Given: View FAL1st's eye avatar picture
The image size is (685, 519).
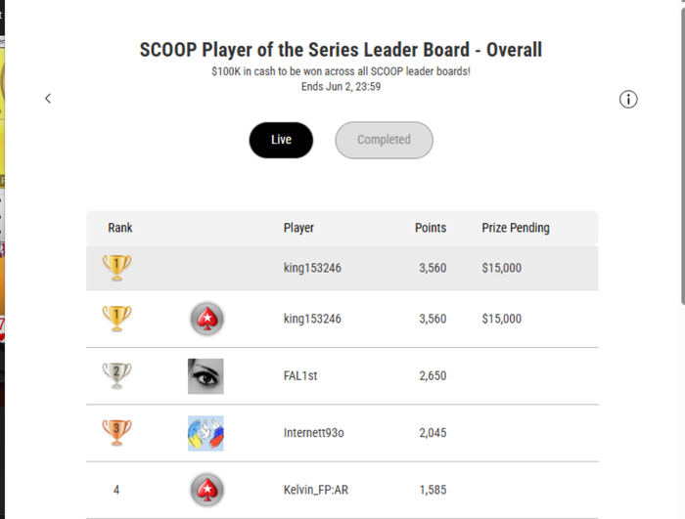Looking at the screenshot, I should [x=205, y=376].
